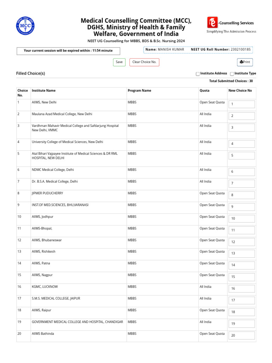Select choice number box for AIIMS Bathinda

coord(242,335)
